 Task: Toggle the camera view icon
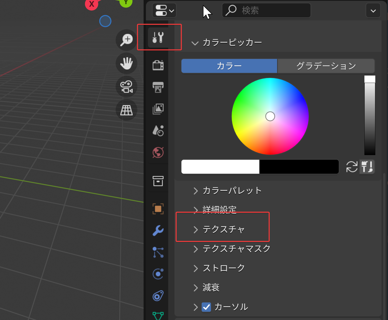coord(126,87)
